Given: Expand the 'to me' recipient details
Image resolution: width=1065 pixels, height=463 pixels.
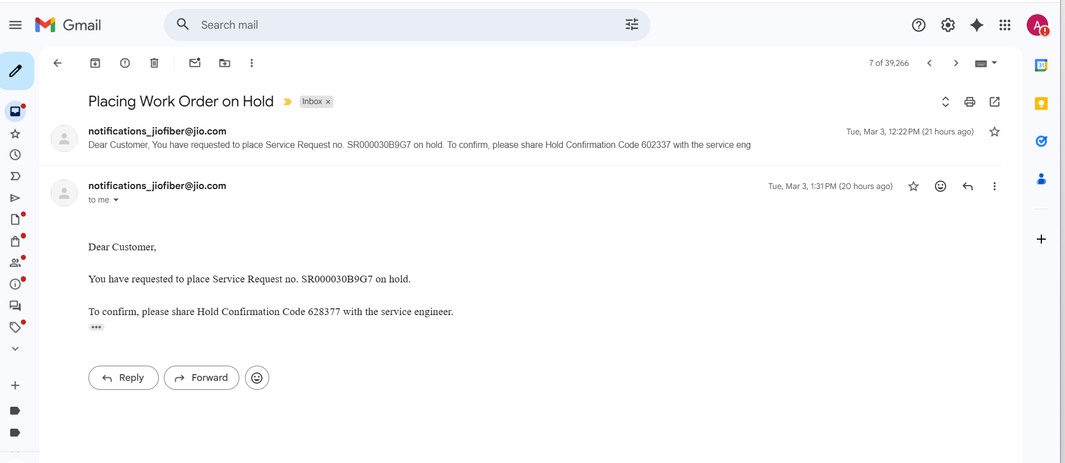Looking at the screenshot, I should tap(116, 200).
